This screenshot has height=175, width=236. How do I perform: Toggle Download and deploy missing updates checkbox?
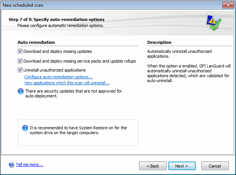tap(20, 51)
